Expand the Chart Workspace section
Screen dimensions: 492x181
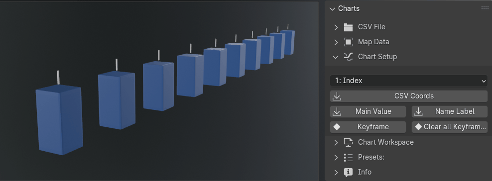coord(336,143)
